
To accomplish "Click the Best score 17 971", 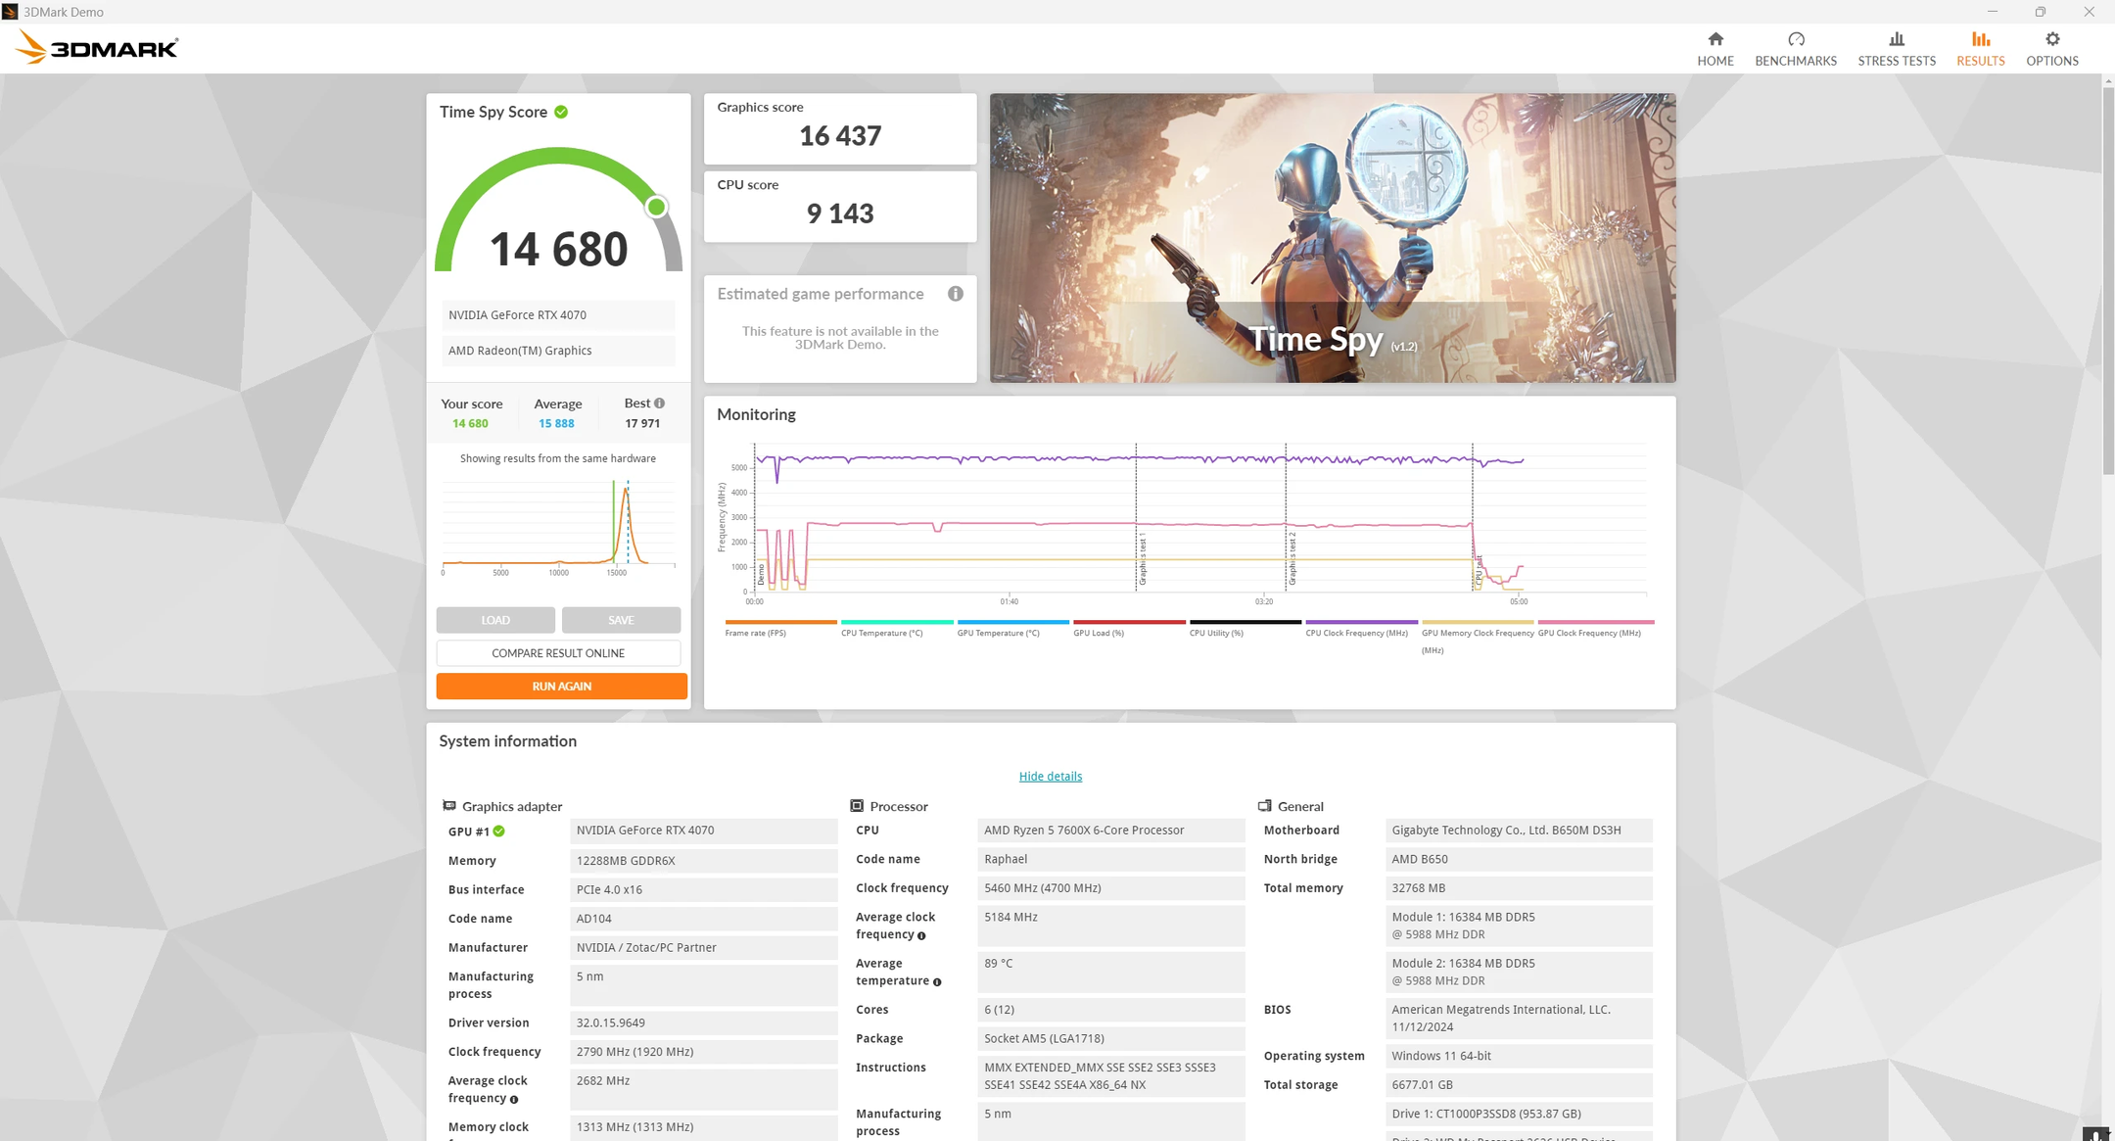I will pyautogui.click(x=642, y=424).
